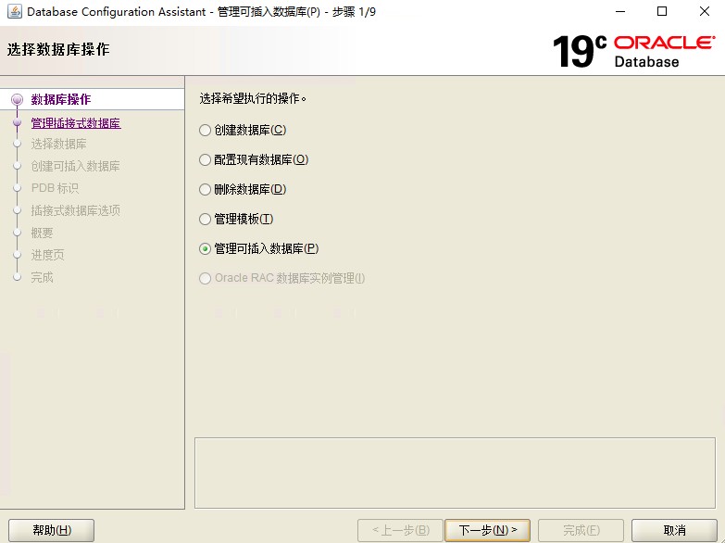Open help with the 帮助(H) button
Viewport: 725px width, 543px height.
51,530
